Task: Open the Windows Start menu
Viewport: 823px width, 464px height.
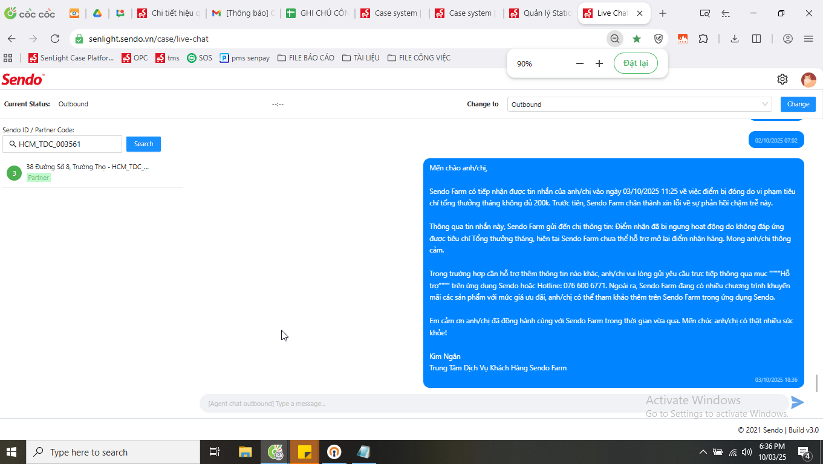Action: point(12,452)
